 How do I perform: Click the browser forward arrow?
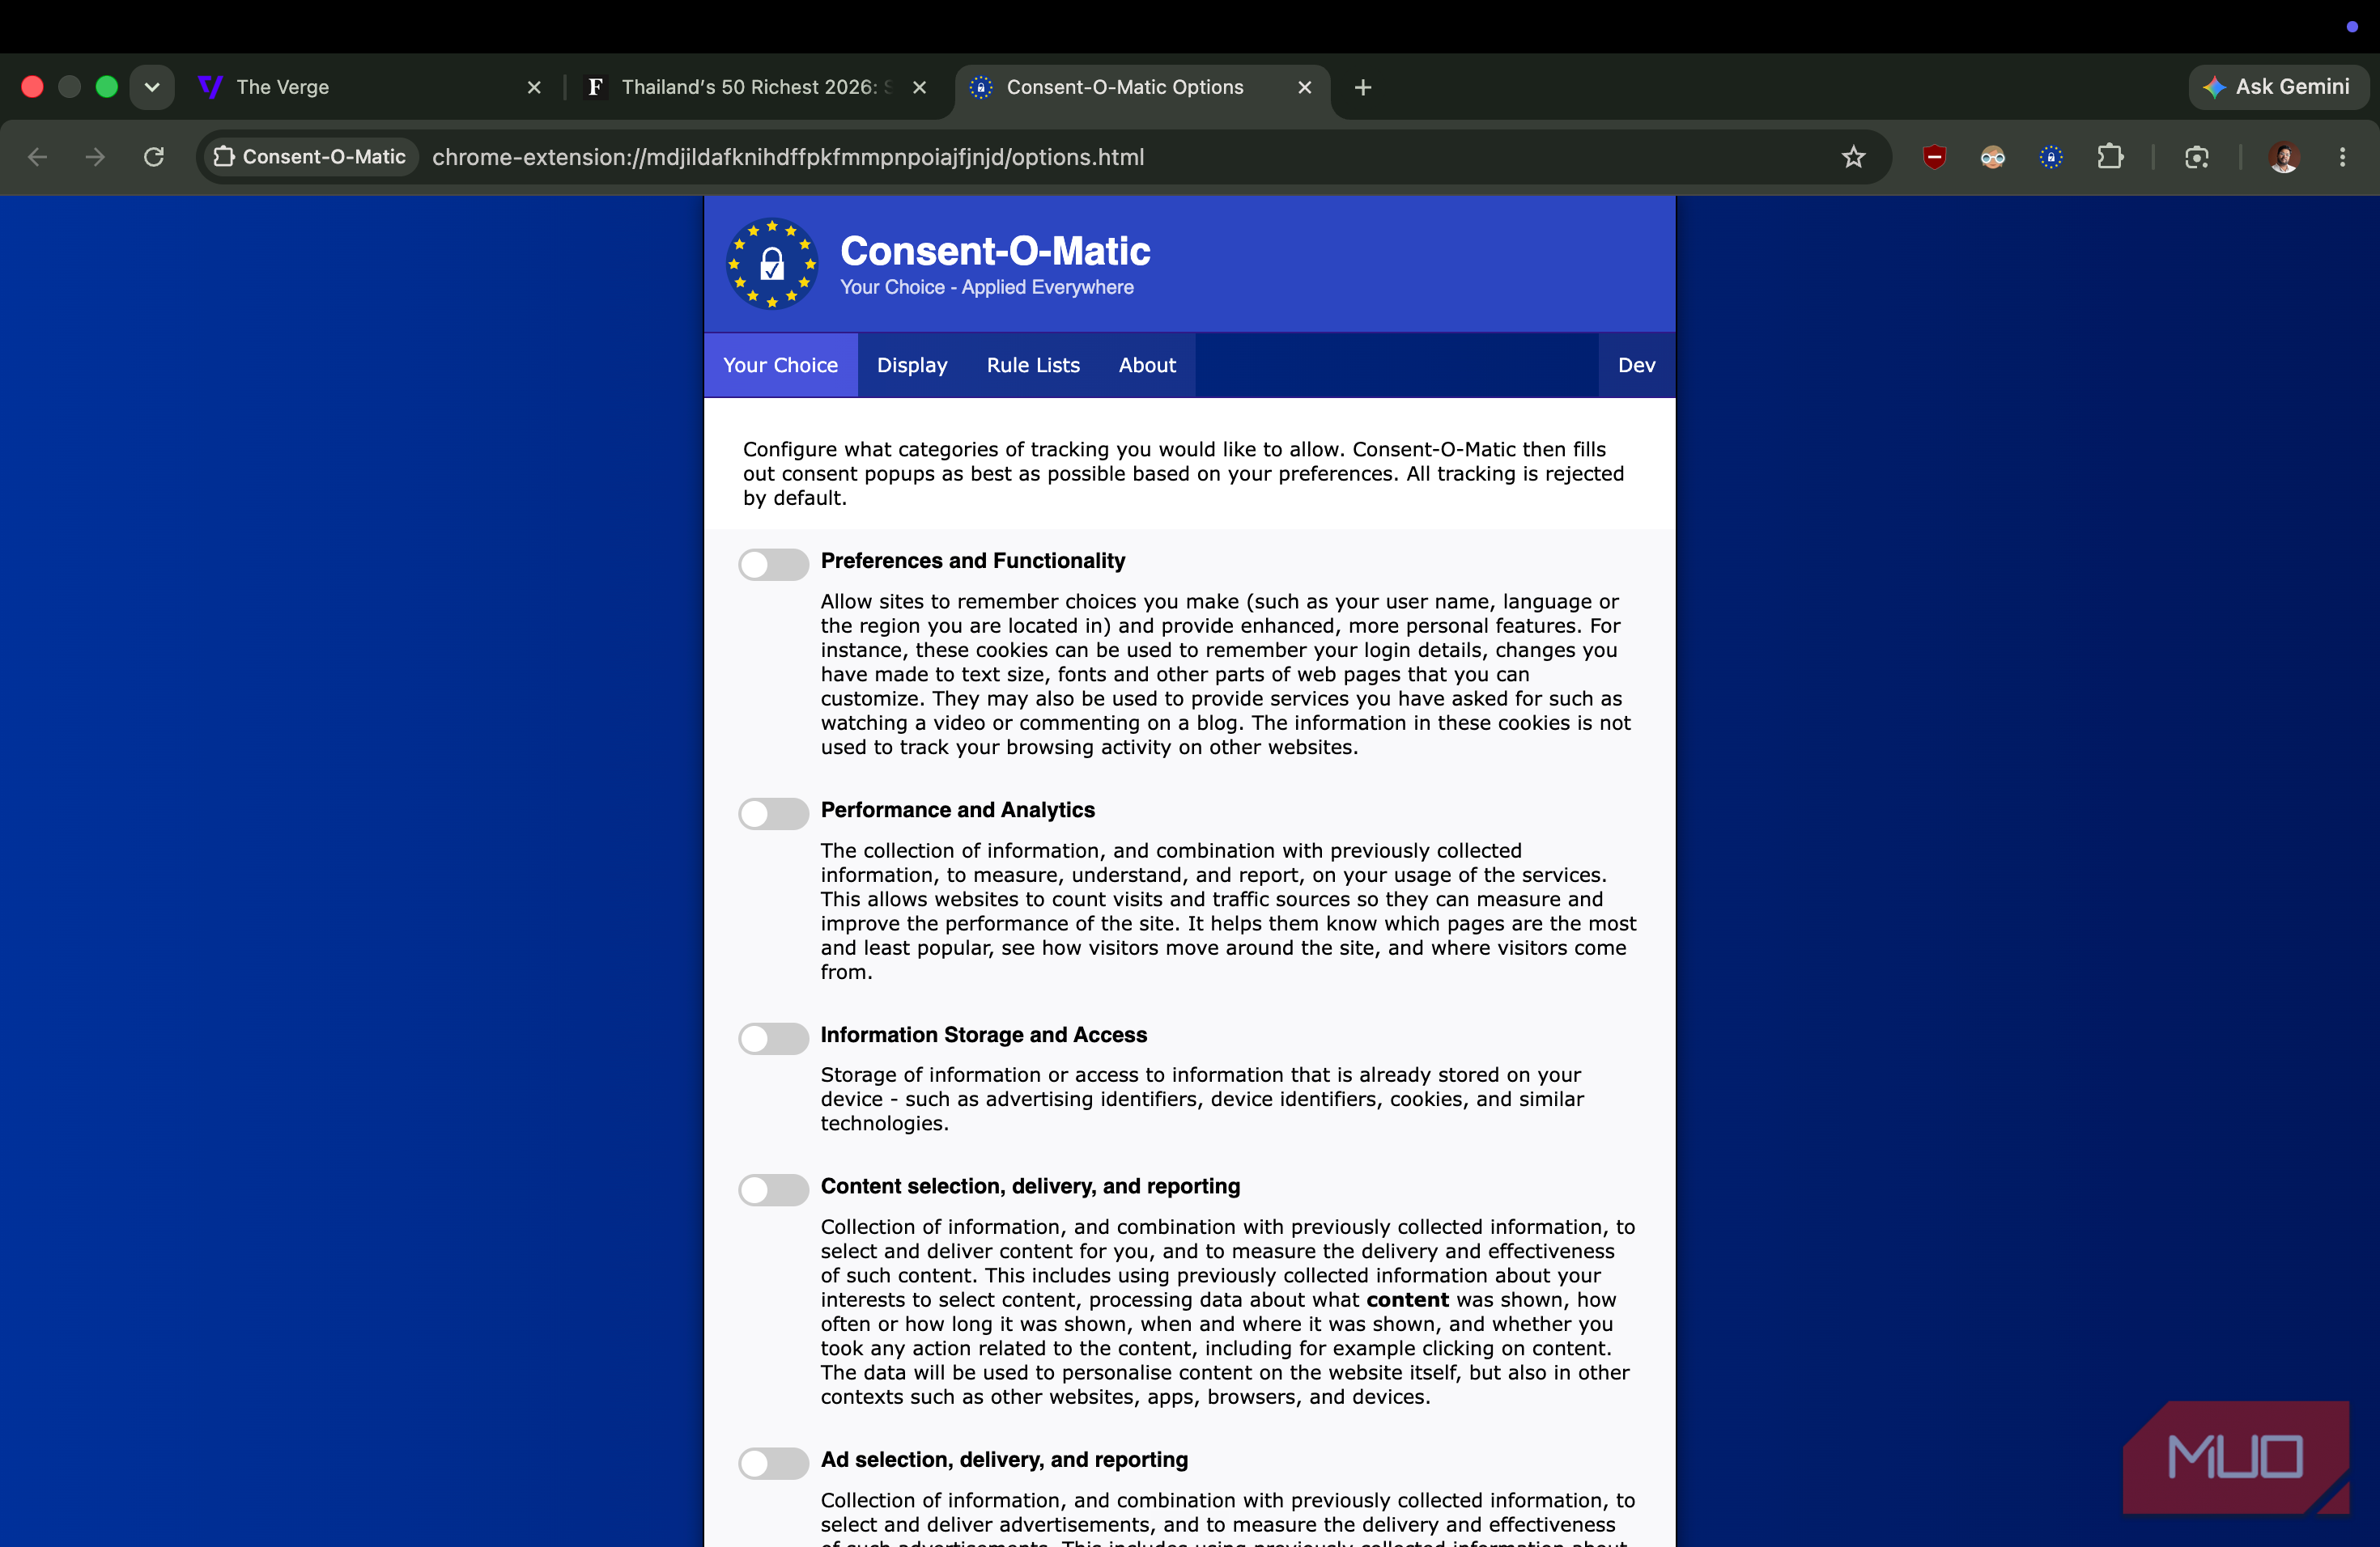(95, 157)
